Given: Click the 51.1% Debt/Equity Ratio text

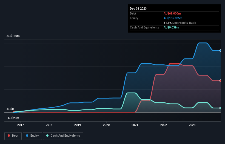Looking at the screenshot, I should (180, 23).
